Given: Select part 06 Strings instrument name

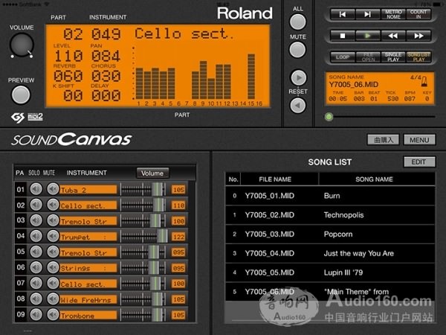Looking at the screenshot, I should coord(88,268).
